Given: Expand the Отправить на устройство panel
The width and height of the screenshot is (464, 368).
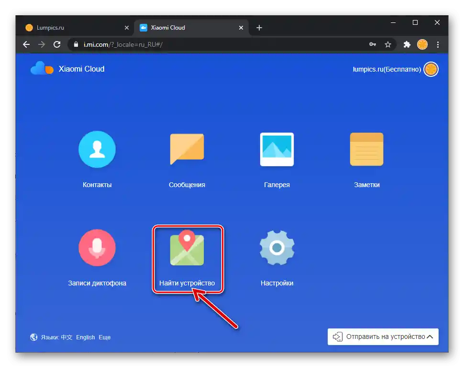Looking at the screenshot, I should click(383, 336).
